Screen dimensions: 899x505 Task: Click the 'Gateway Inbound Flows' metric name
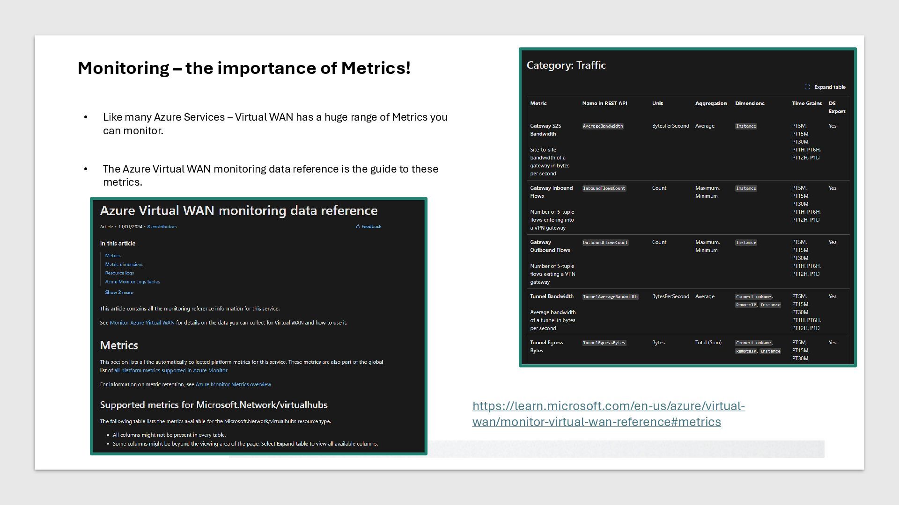coord(551,192)
